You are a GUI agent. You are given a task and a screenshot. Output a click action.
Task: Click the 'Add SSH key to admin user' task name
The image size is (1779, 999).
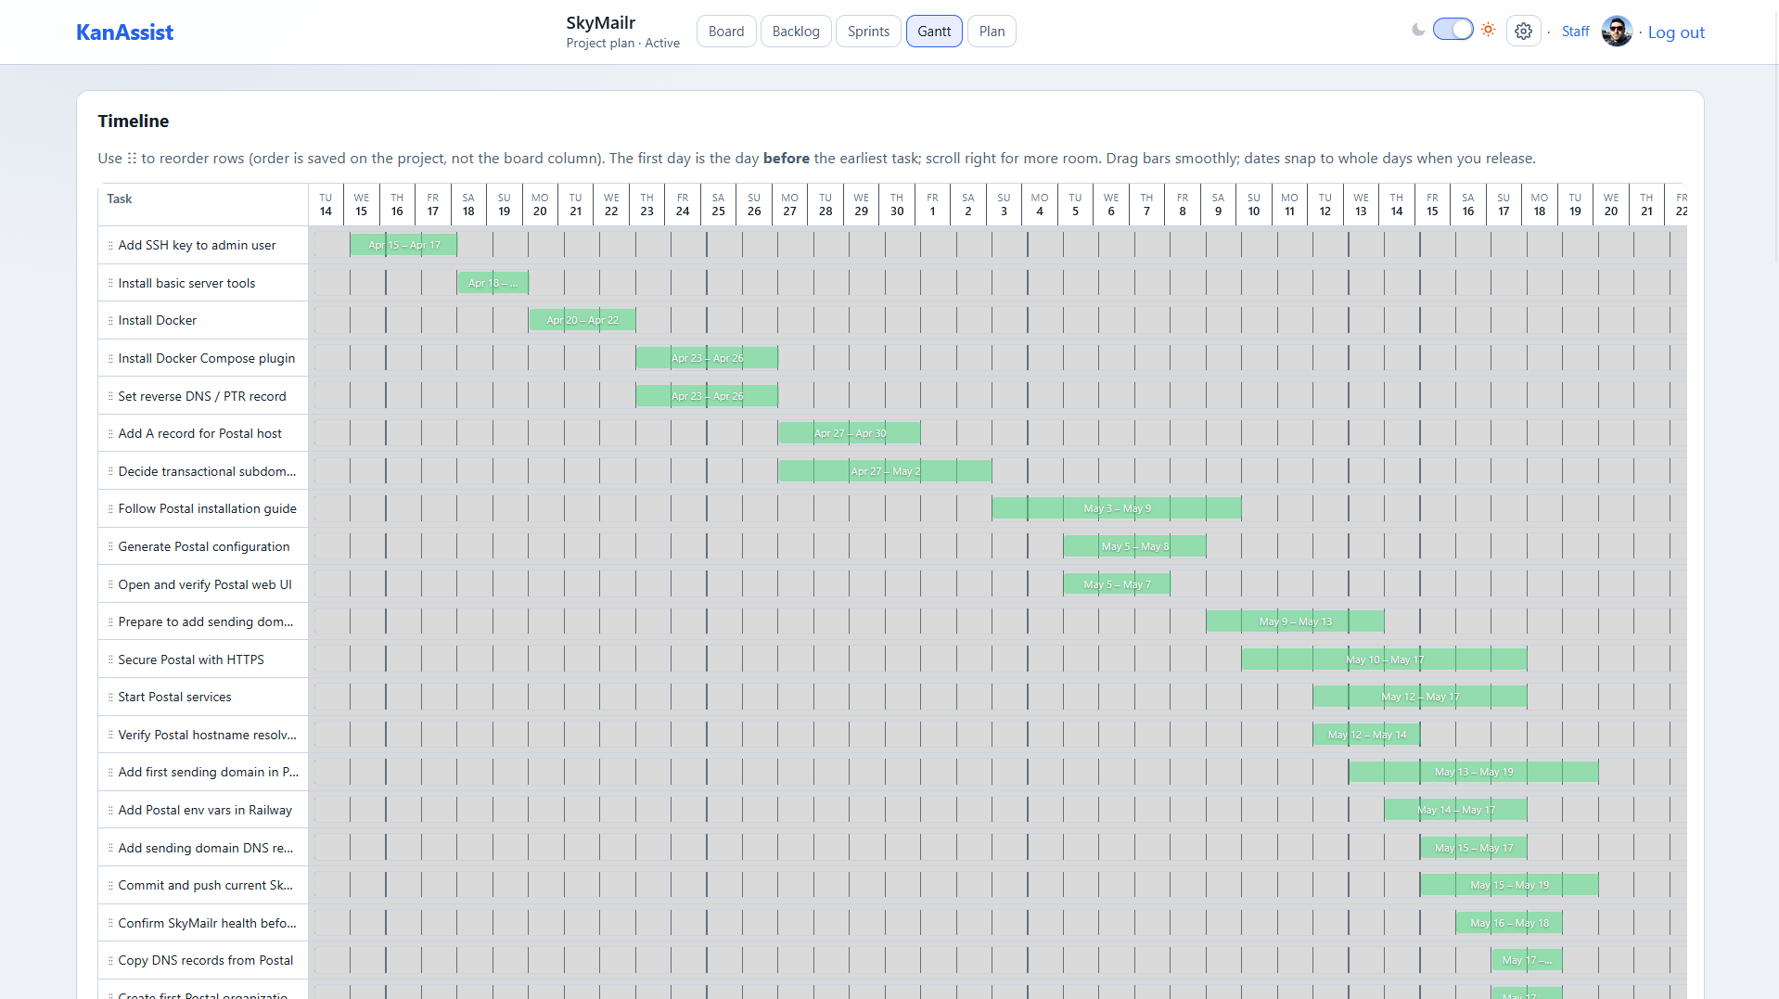pos(197,246)
